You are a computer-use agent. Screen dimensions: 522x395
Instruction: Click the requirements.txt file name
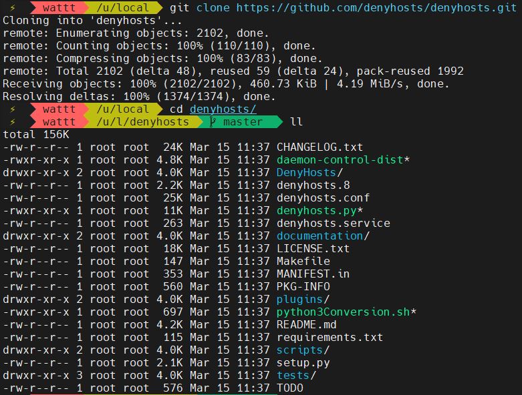(330, 337)
